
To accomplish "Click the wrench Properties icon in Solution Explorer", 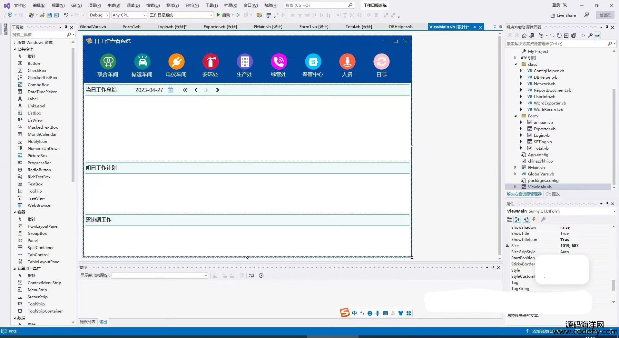I will tap(590, 35).
